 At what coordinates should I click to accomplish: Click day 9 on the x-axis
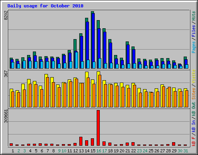pos(59,151)
